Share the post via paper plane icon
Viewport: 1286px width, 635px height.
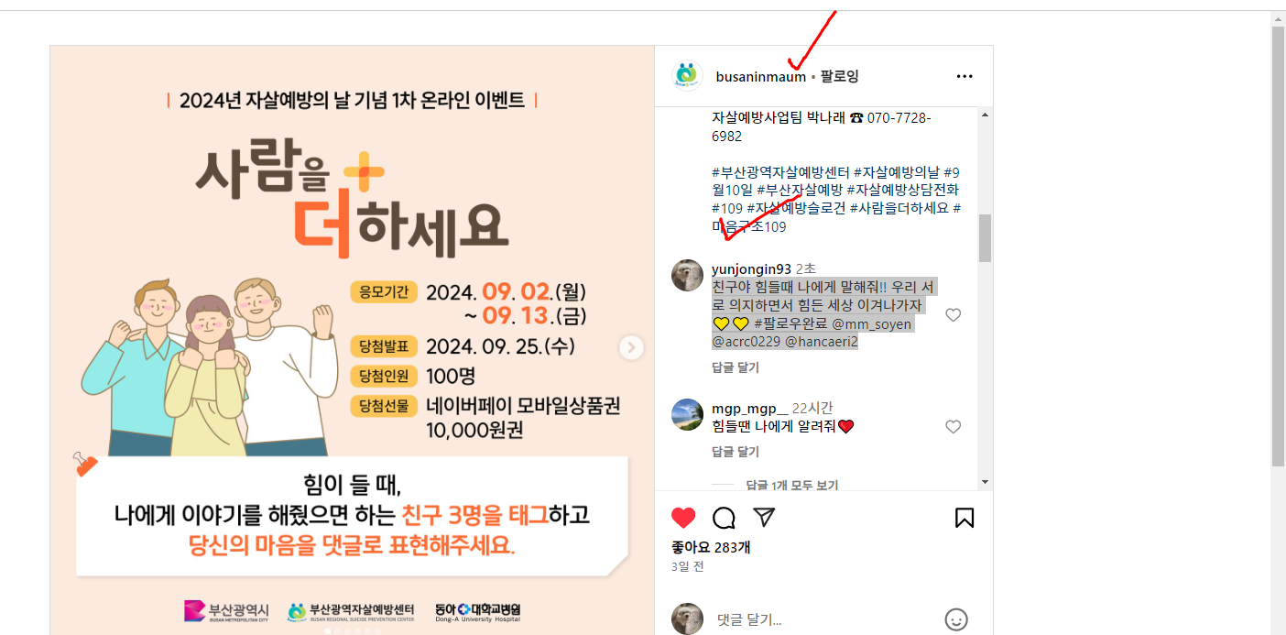764,518
